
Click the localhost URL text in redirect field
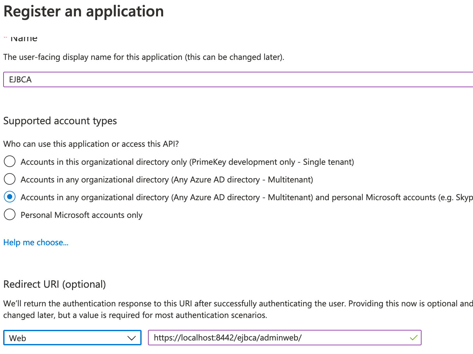click(227, 338)
